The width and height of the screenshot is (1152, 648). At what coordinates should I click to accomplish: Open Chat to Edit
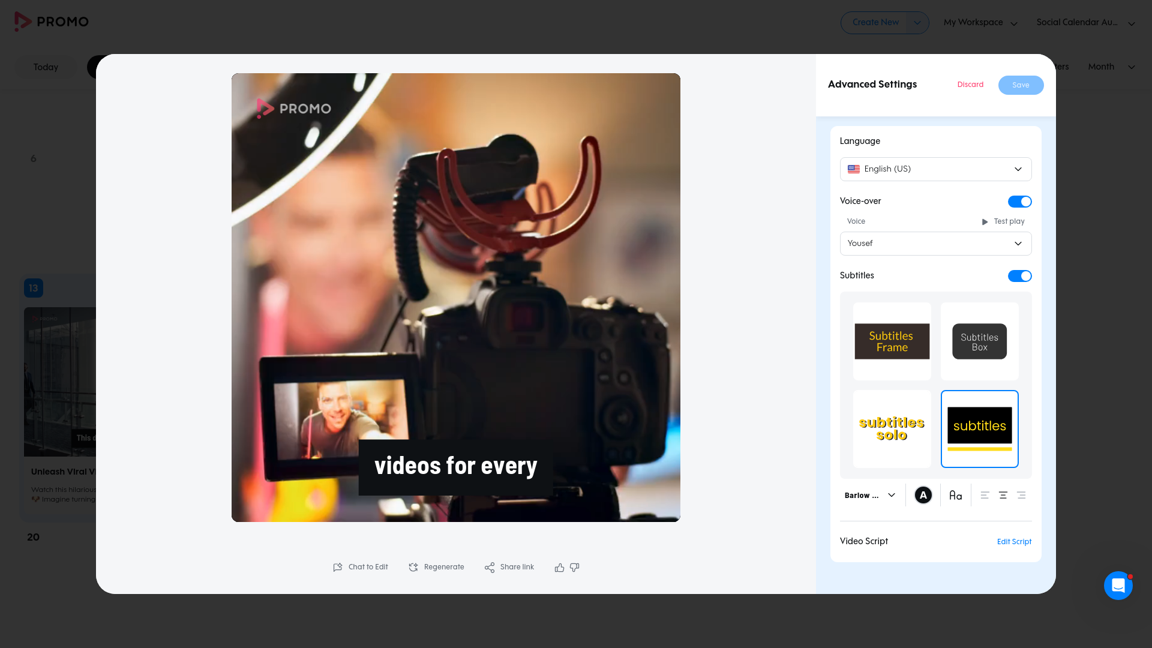(x=361, y=567)
